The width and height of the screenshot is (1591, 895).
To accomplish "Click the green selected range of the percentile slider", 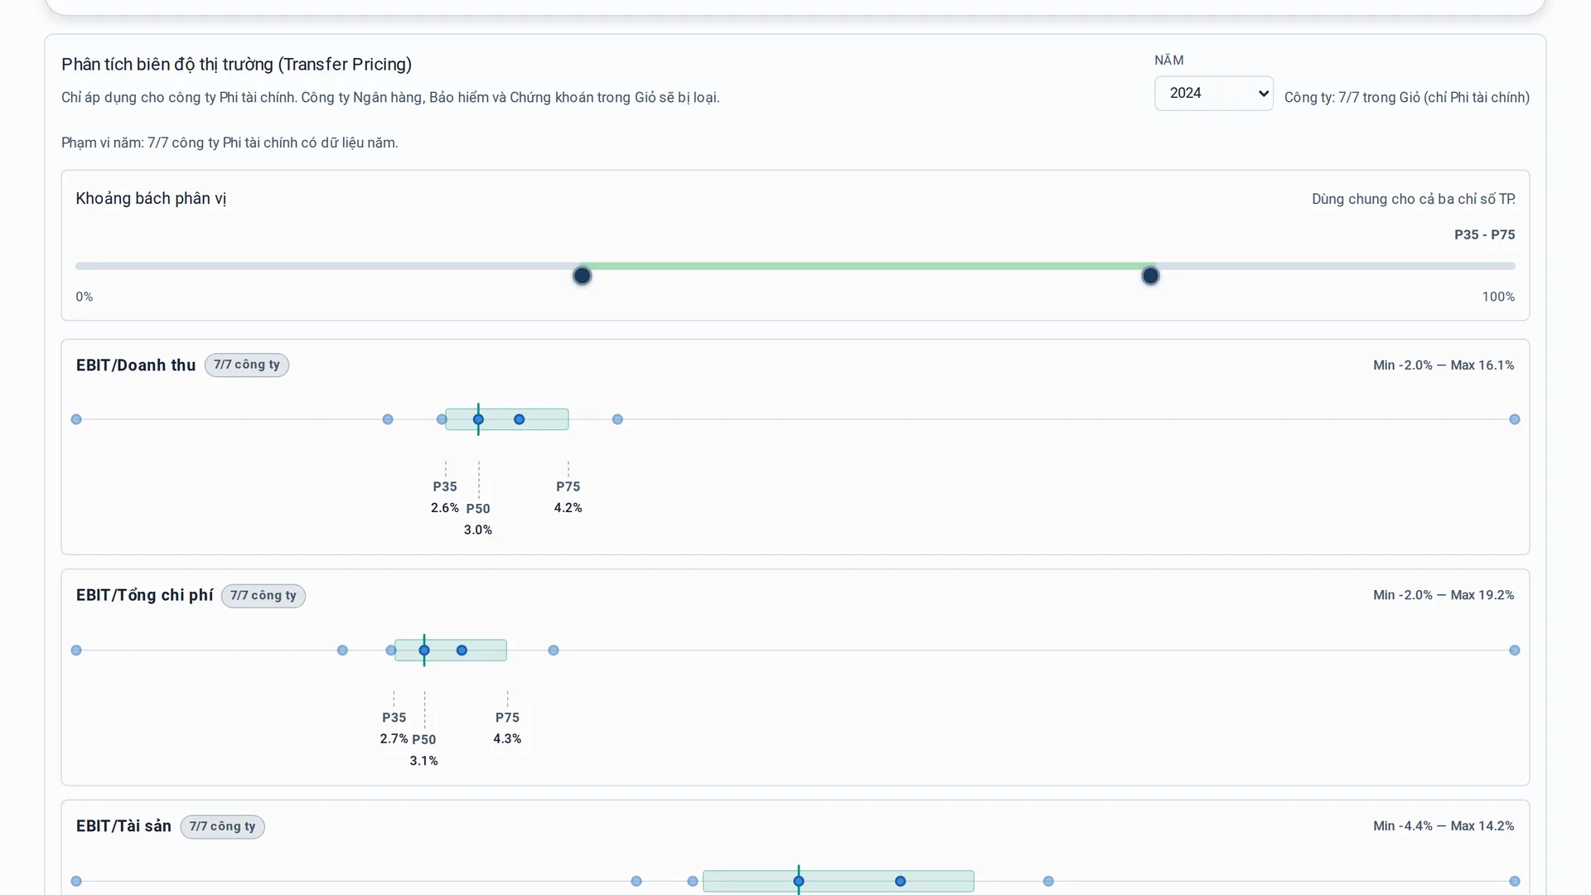I will 866,266.
